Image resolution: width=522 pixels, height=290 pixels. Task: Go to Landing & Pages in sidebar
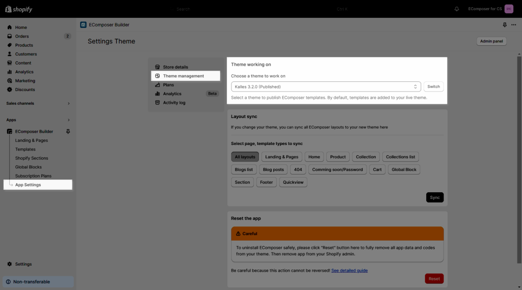31,140
